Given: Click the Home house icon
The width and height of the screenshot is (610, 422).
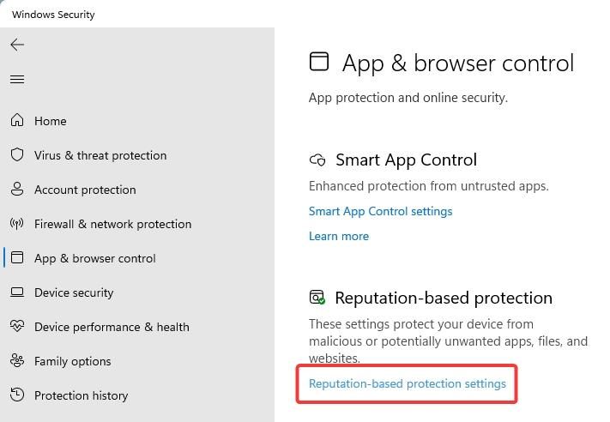Looking at the screenshot, I should (17, 121).
